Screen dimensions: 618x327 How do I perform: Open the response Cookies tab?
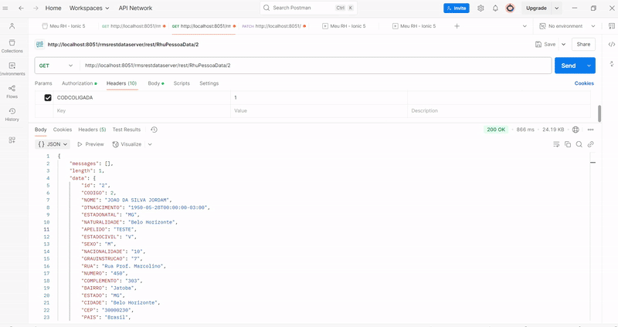(63, 130)
